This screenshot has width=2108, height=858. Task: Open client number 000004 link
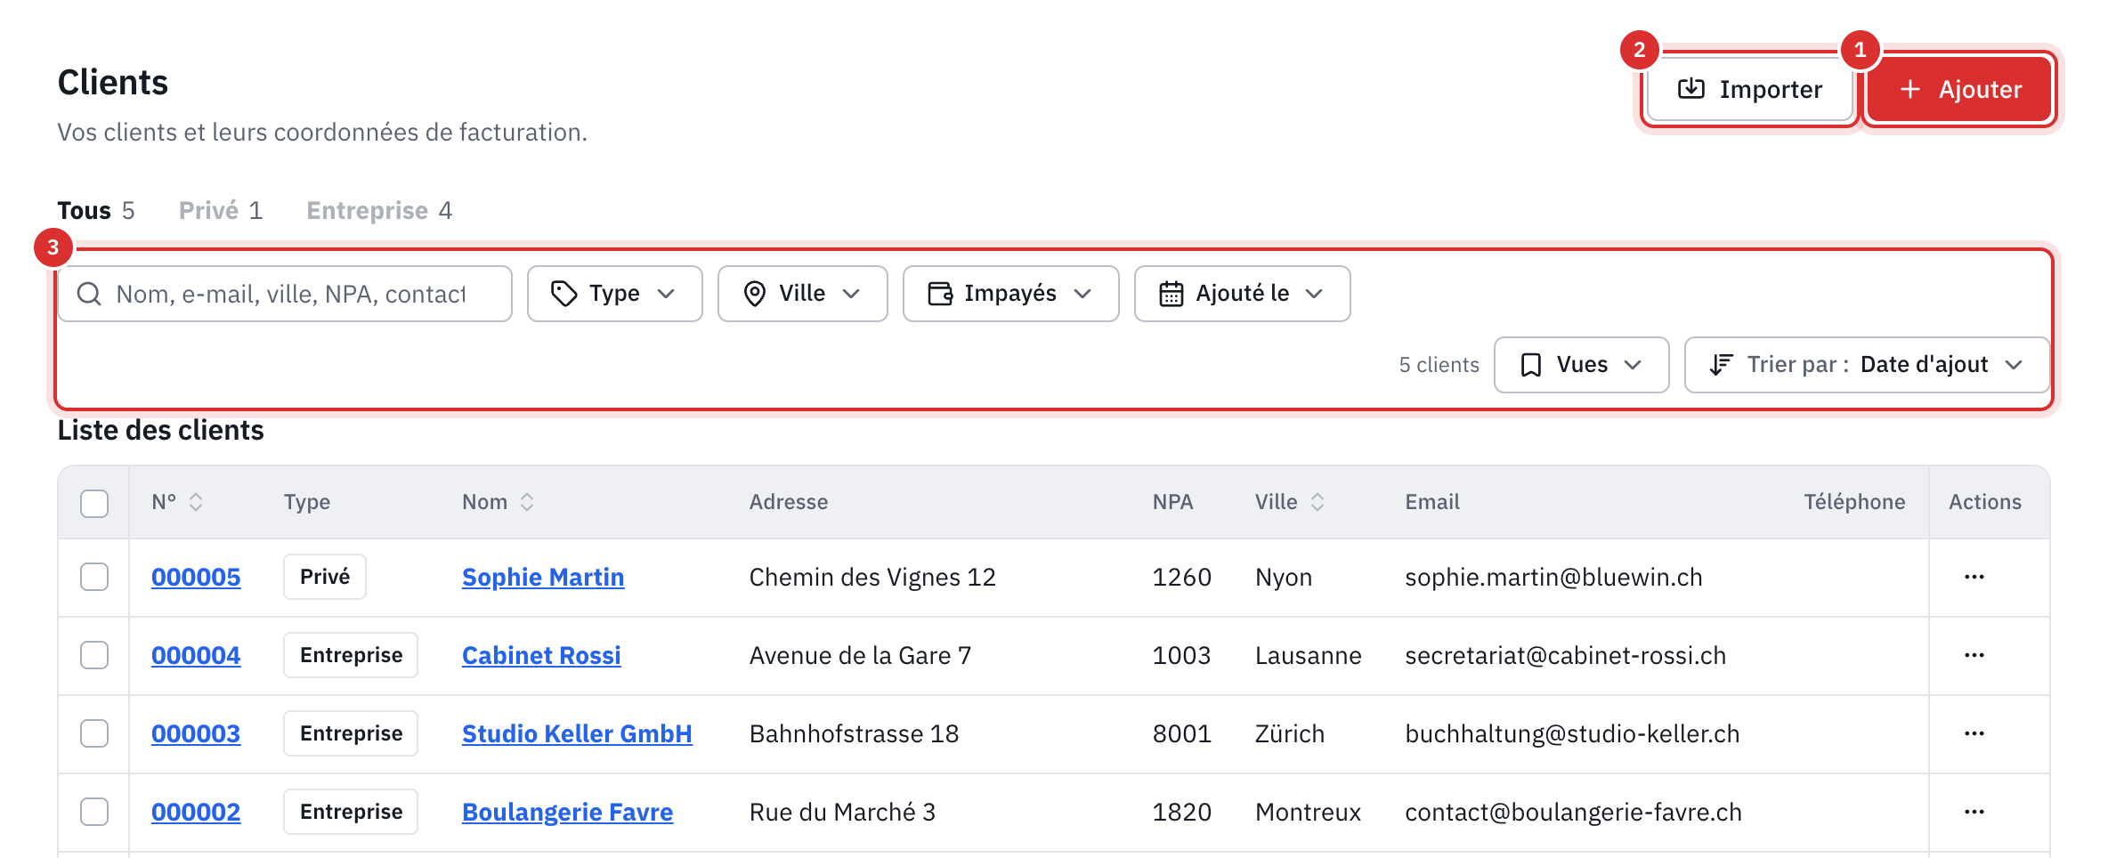[x=196, y=655]
